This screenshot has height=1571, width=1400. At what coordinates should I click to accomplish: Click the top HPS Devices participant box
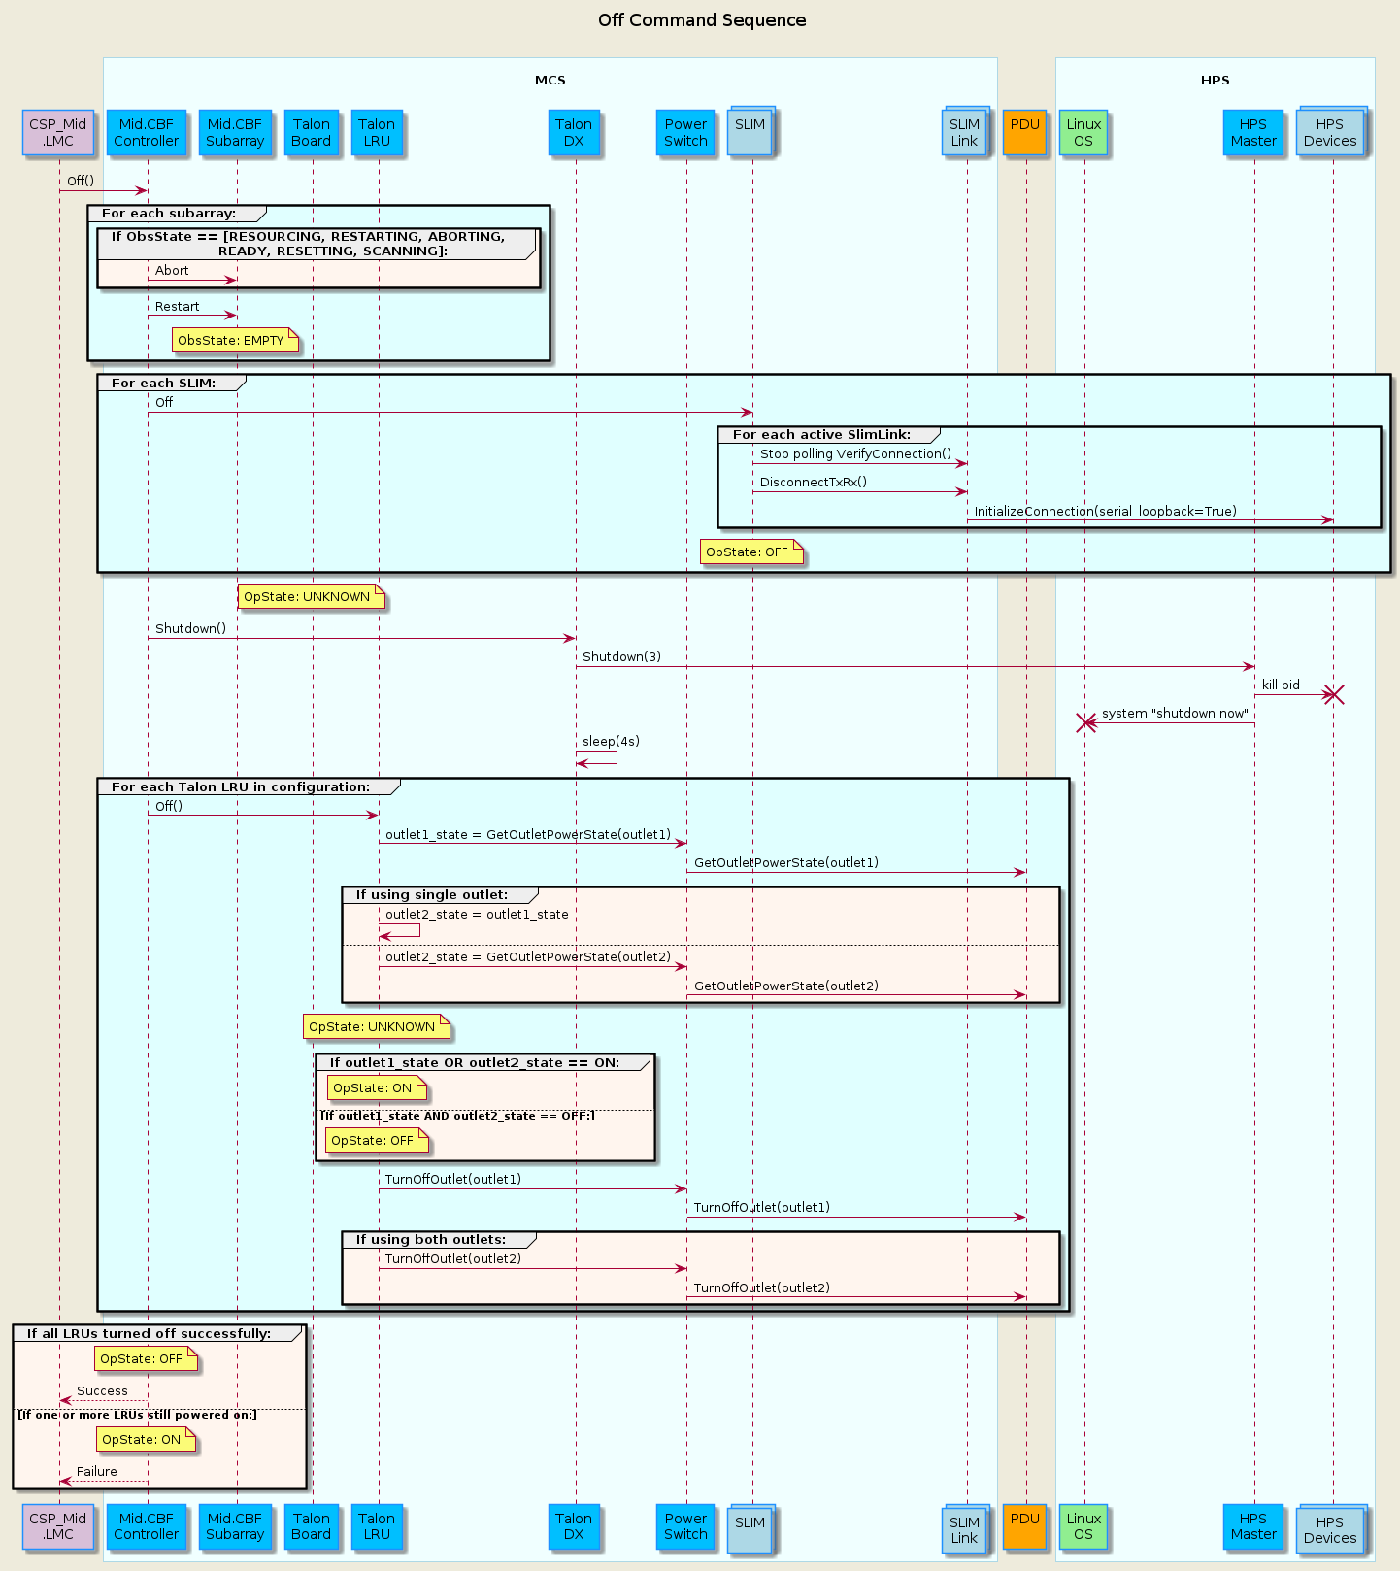coord(1332,130)
